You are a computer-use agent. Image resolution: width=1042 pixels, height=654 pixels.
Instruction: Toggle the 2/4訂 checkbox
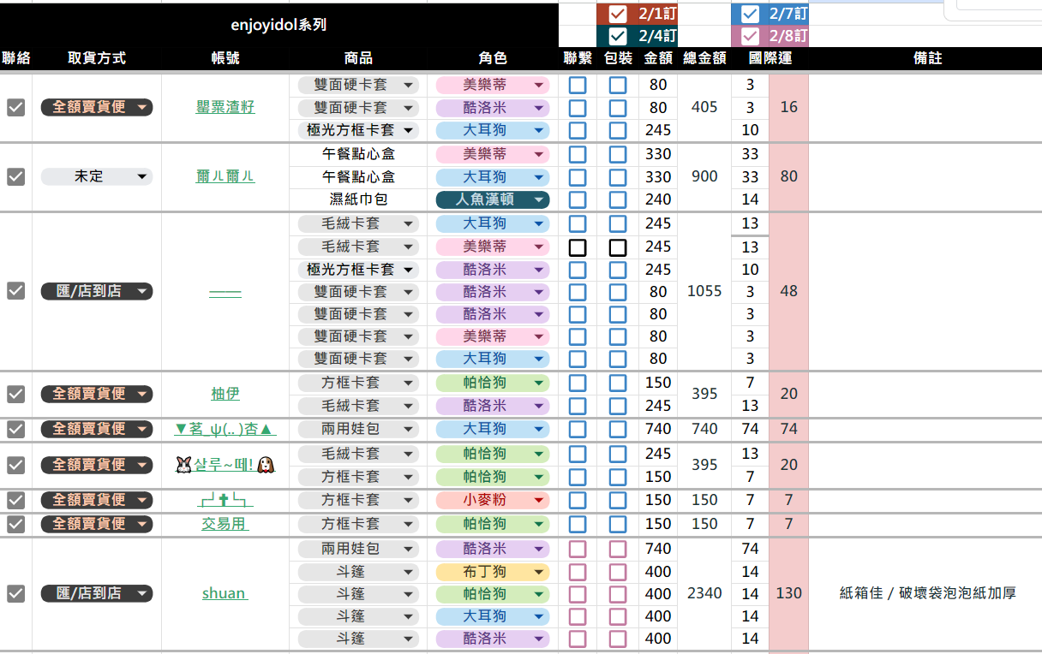click(617, 36)
